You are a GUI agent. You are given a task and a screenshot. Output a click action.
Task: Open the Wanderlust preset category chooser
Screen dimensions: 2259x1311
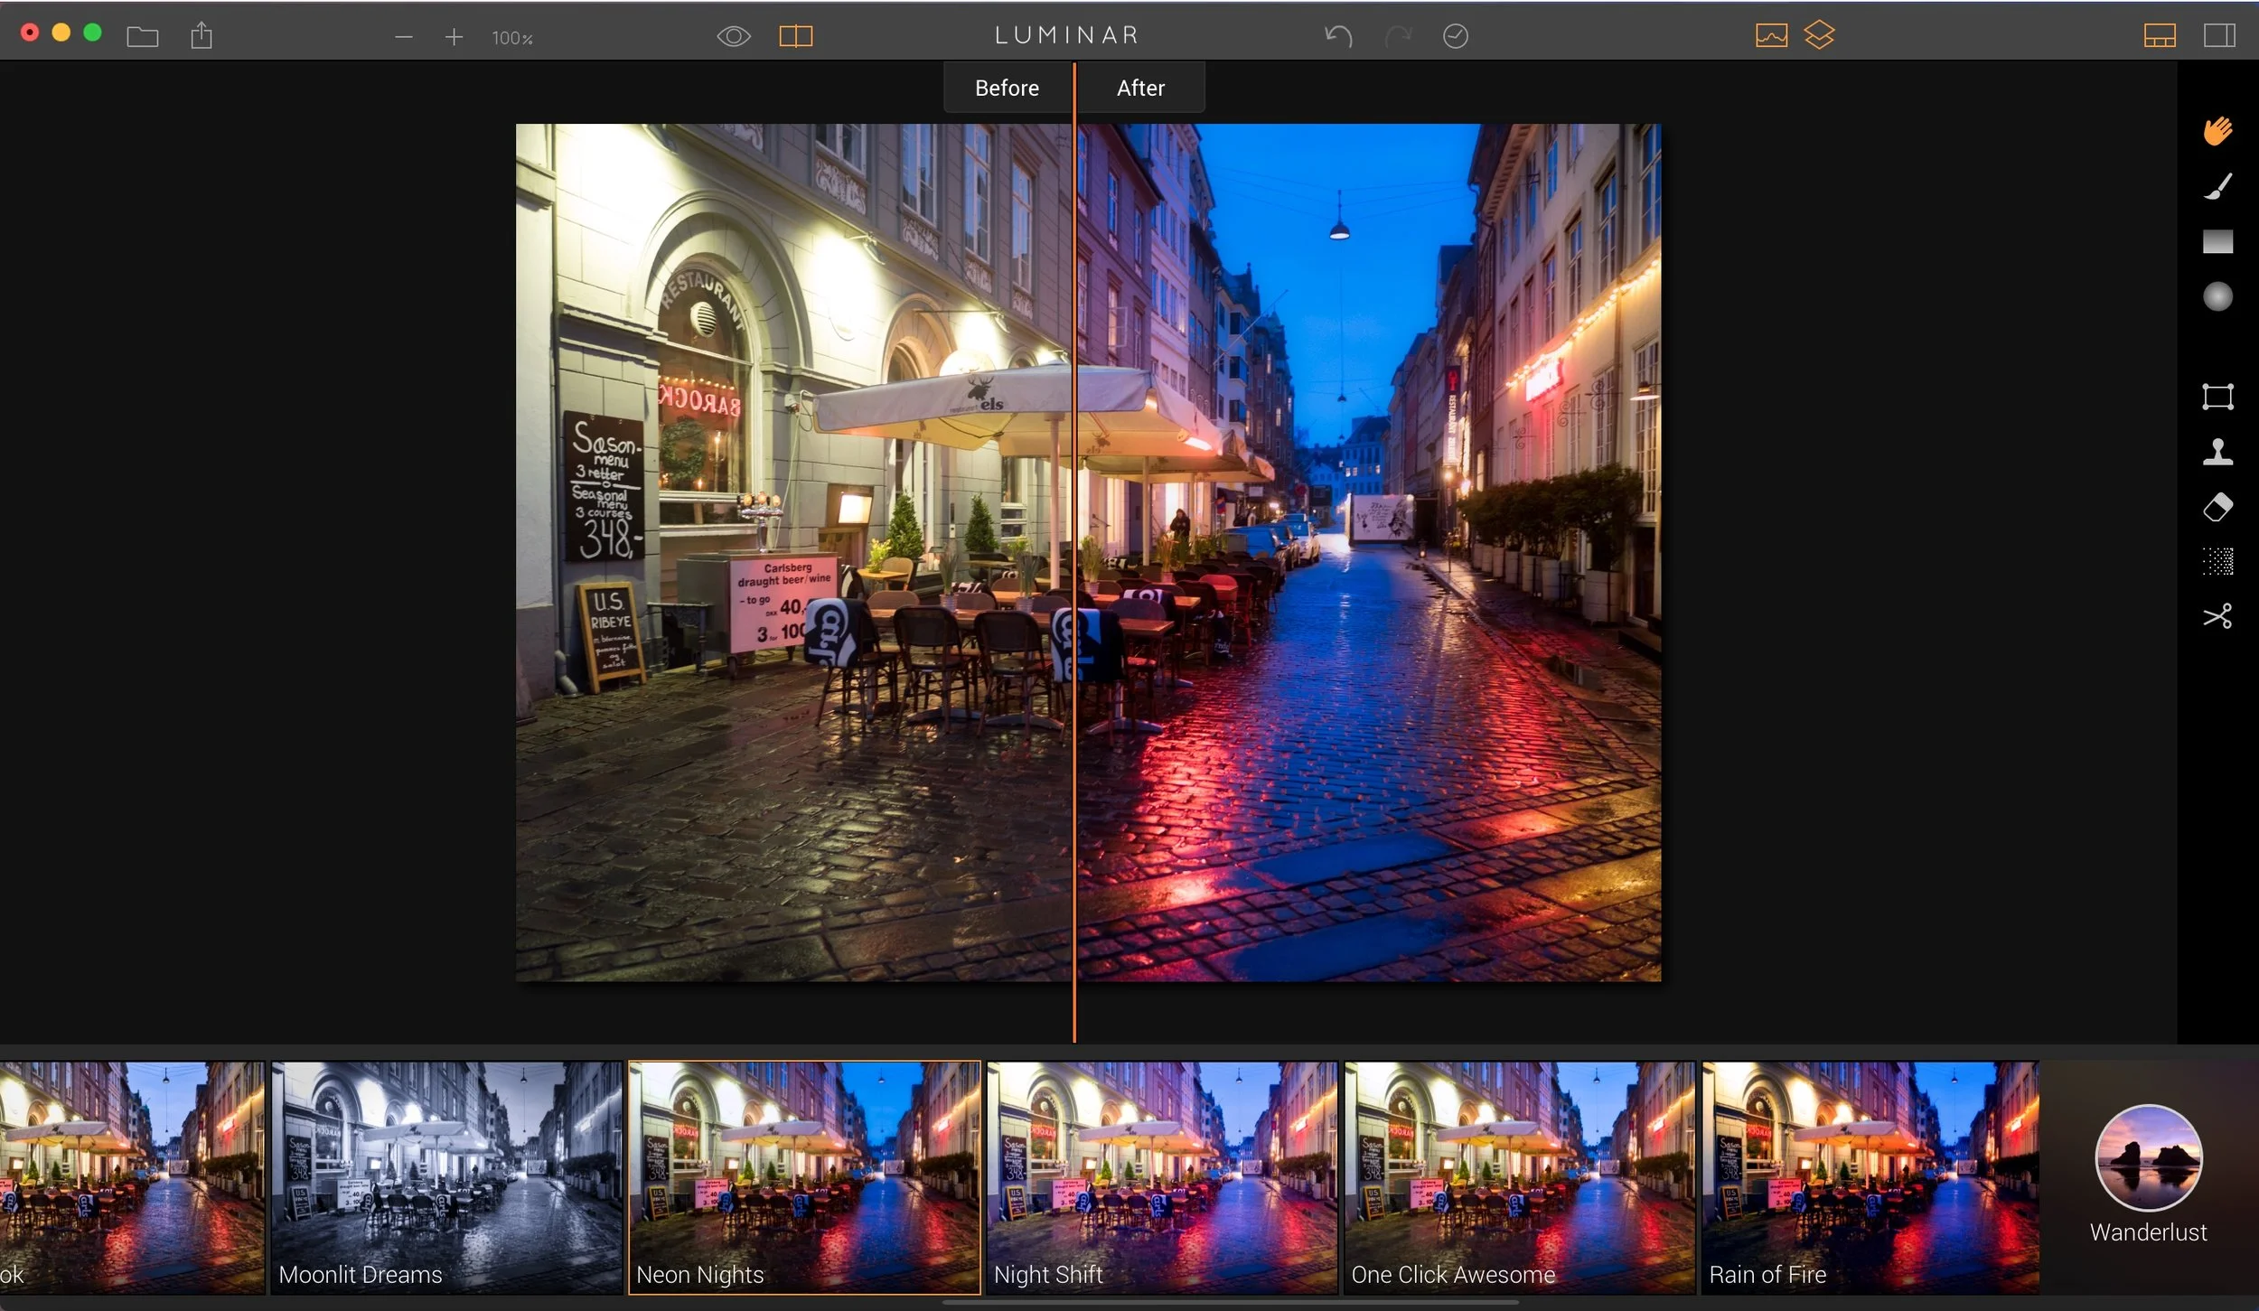tap(2148, 1158)
